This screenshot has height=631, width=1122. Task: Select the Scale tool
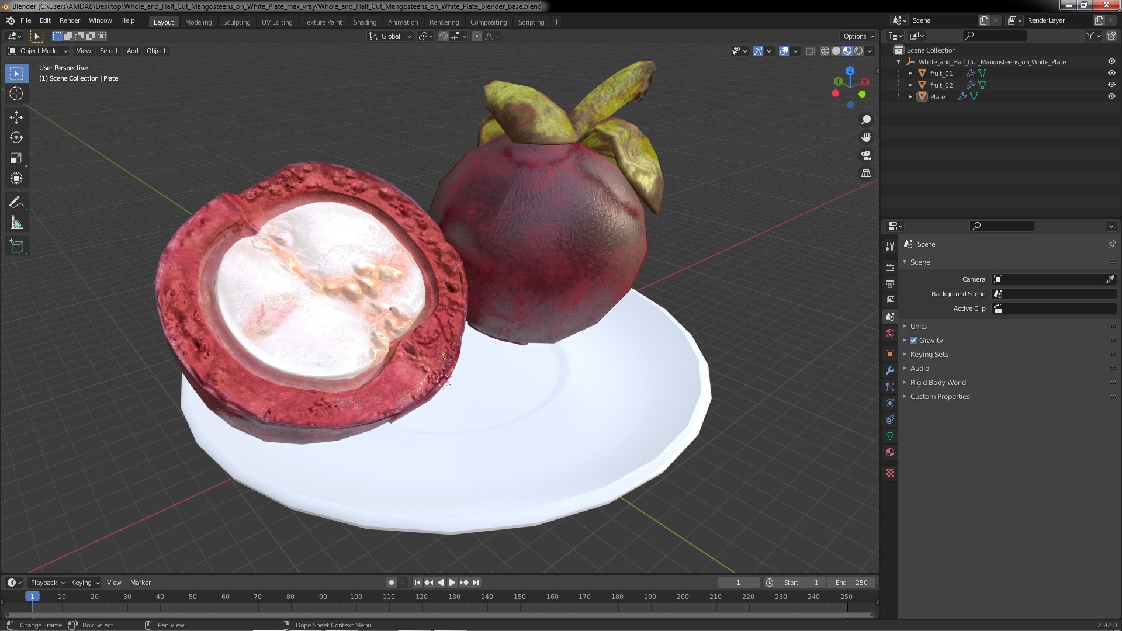pos(16,158)
